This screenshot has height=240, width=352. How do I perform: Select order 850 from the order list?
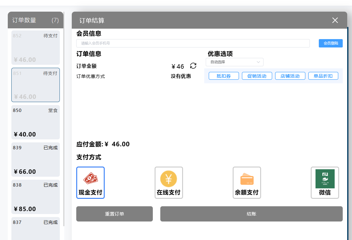coord(35,122)
